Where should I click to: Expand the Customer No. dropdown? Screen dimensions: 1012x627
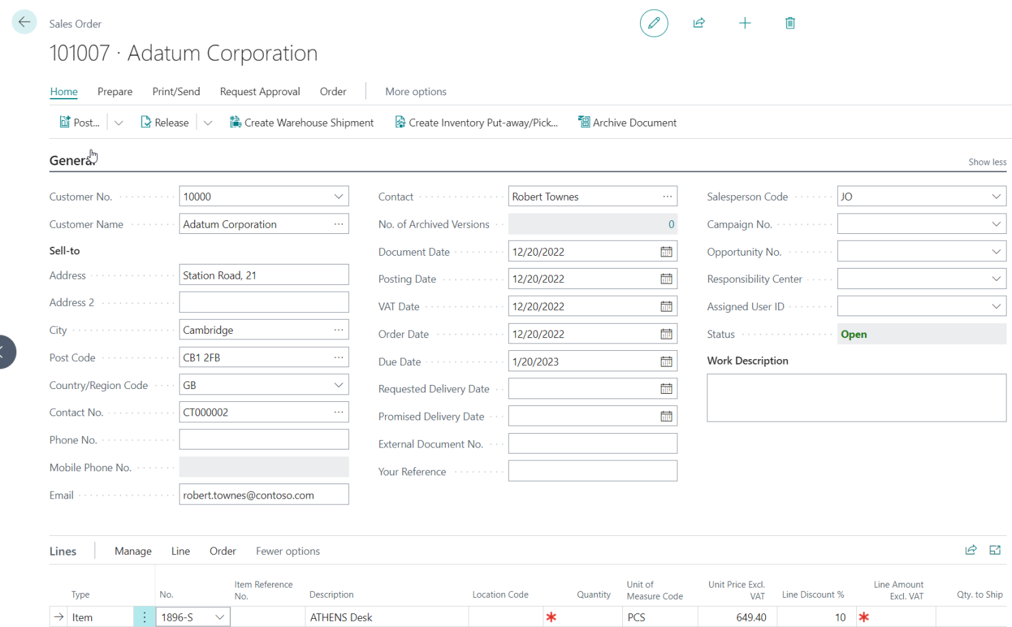click(339, 197)
